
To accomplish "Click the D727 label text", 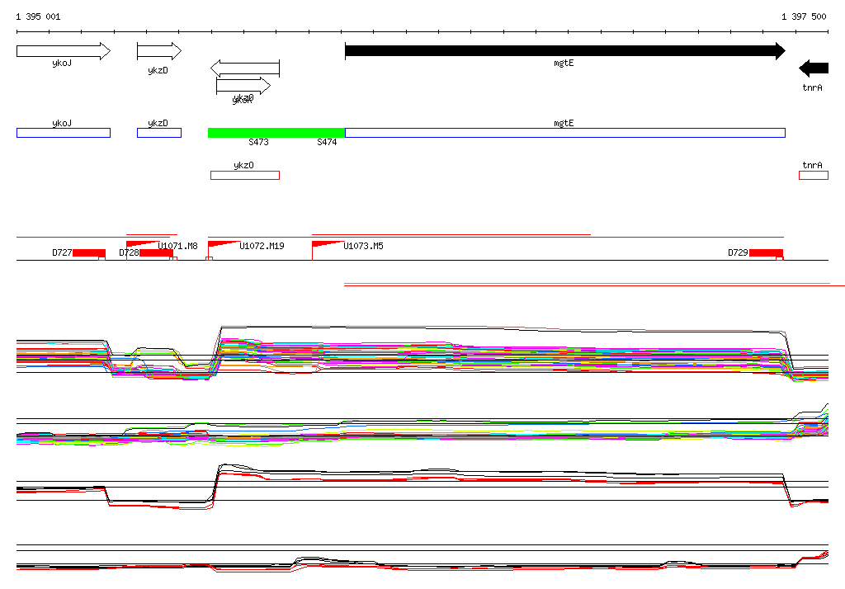I will click(62, 252).
